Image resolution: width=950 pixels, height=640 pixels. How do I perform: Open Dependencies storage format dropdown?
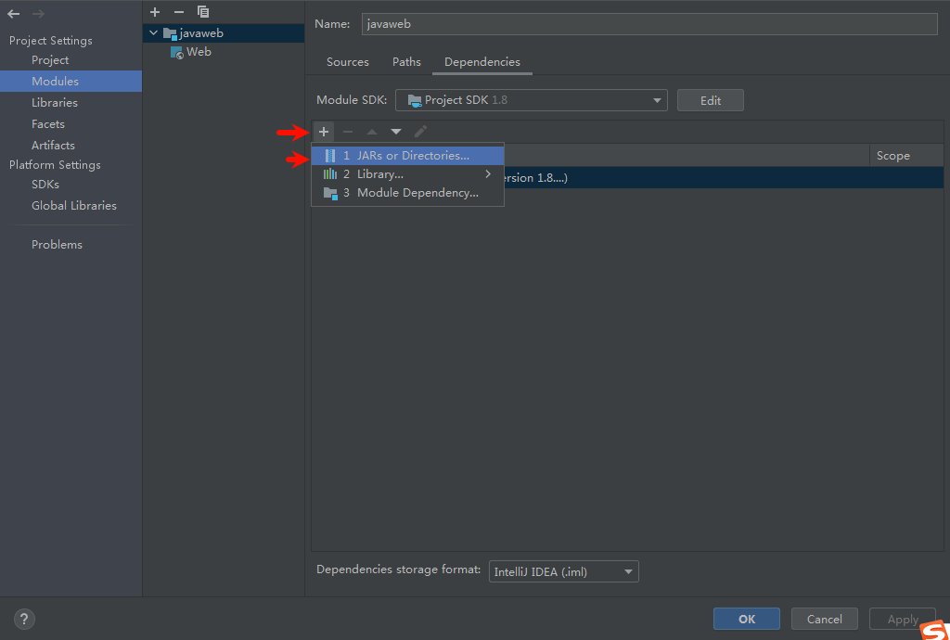coord(563,571)
